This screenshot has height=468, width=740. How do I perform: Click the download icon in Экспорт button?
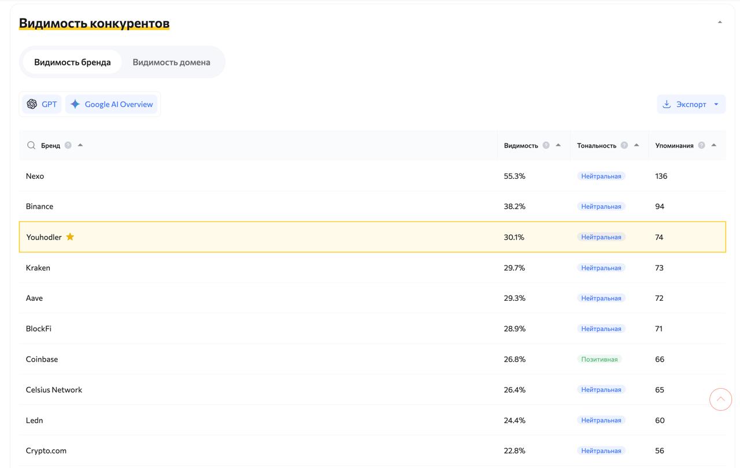pyautogui.click(x=667, y=104)
